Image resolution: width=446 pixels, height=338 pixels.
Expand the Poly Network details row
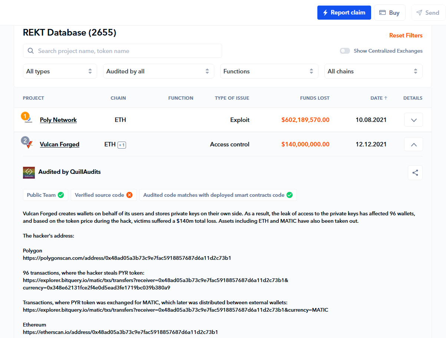tap(413, 120)
